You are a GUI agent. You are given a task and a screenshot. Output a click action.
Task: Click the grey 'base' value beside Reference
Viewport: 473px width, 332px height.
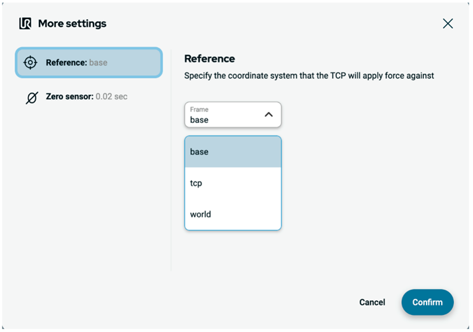click(x=99, y=63)
